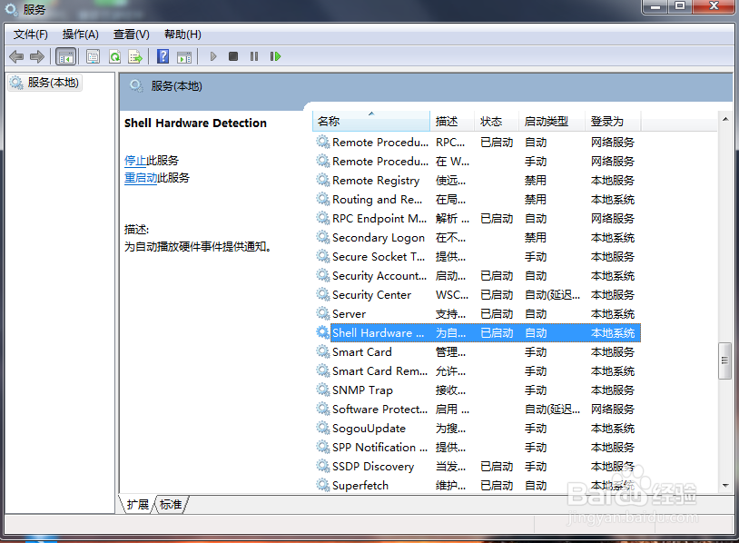
Task: Open the 查看(V) menu
Action: click(x=132, y=35)
